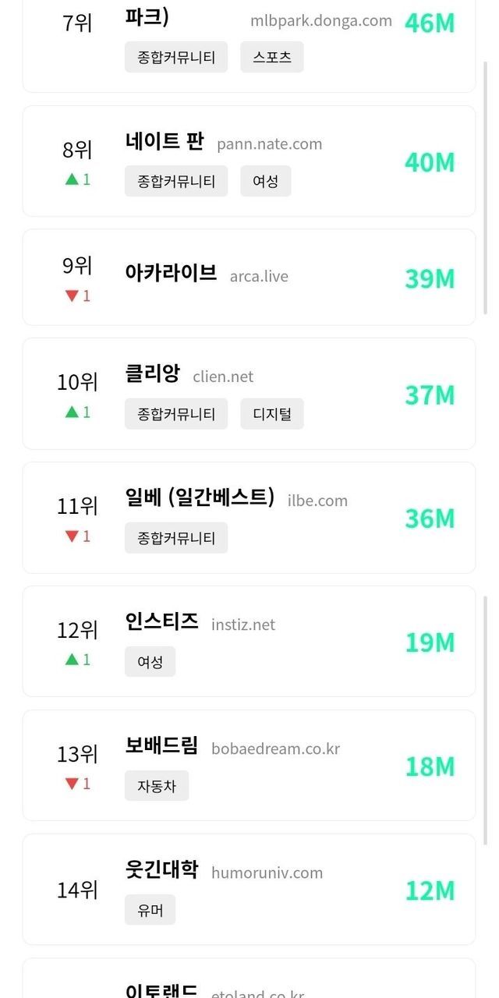The image size is (499, 998).
Task: Click the 46M visits figure at top
Action: pos(430,23)
